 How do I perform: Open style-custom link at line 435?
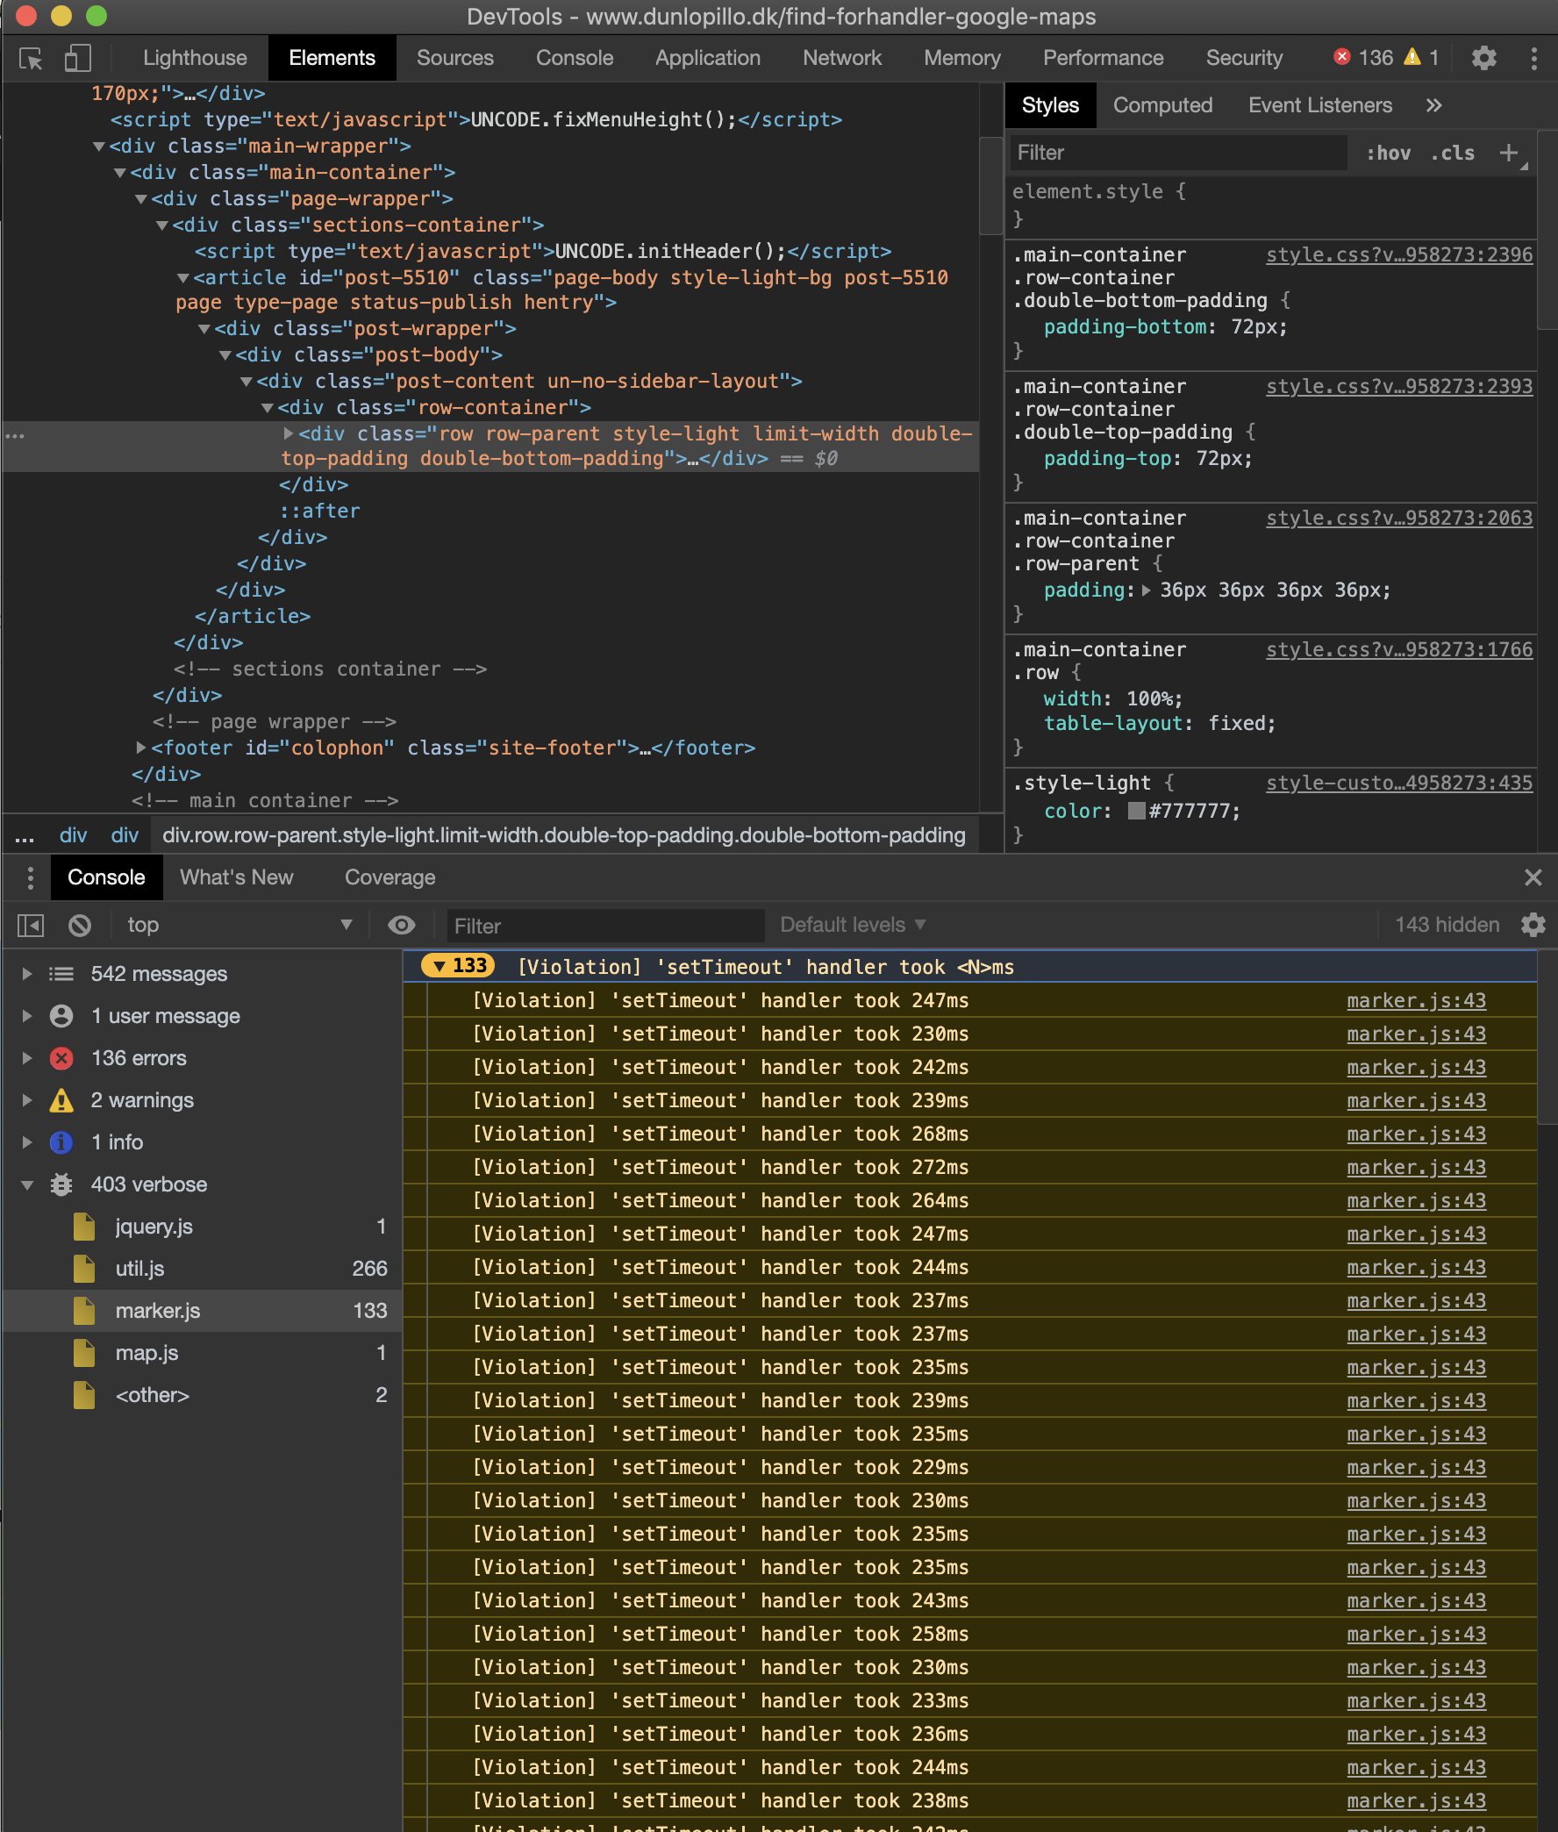[x=1399, y=783]
